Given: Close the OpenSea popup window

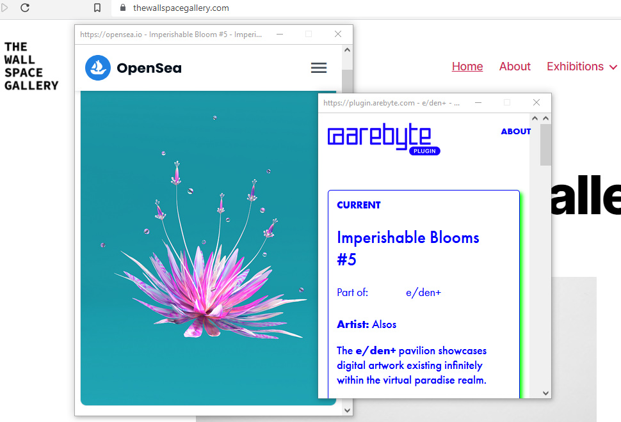Looking at the screenshot, I should point(338,34).
